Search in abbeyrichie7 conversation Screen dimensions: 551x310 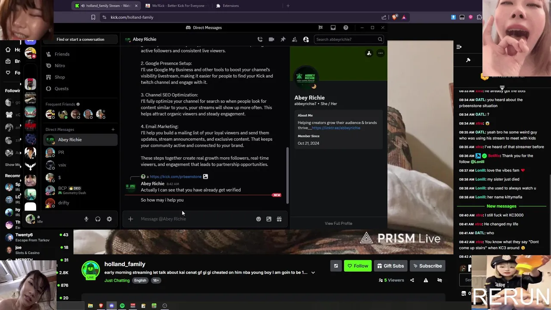coord(349,39)
